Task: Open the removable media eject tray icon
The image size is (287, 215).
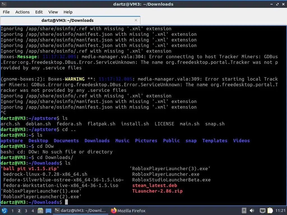Action: click(x=244, y=211)
